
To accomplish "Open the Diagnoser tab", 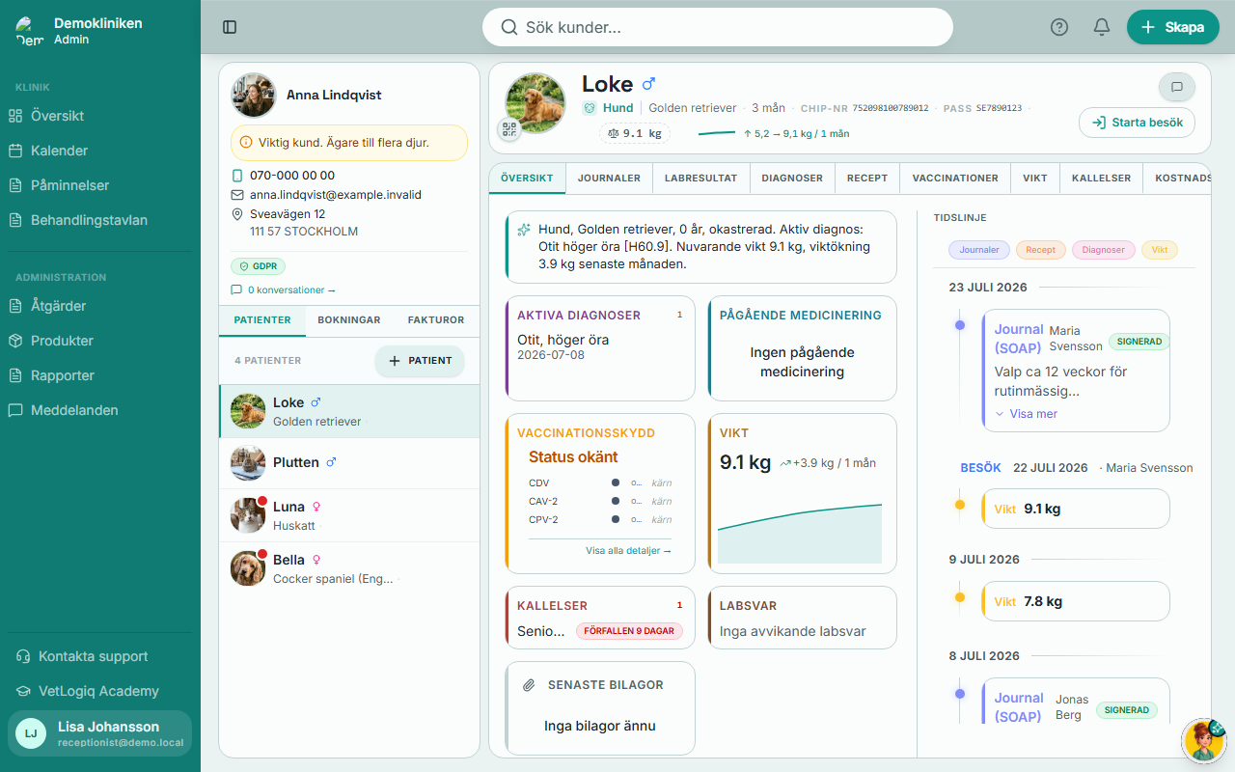I will click(792, 179).
